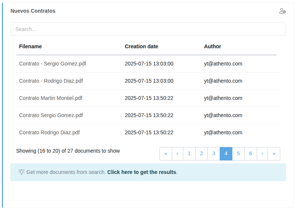
Task: Click the active page 4 button
Action: pyautogui.click(x=226, y=154)
